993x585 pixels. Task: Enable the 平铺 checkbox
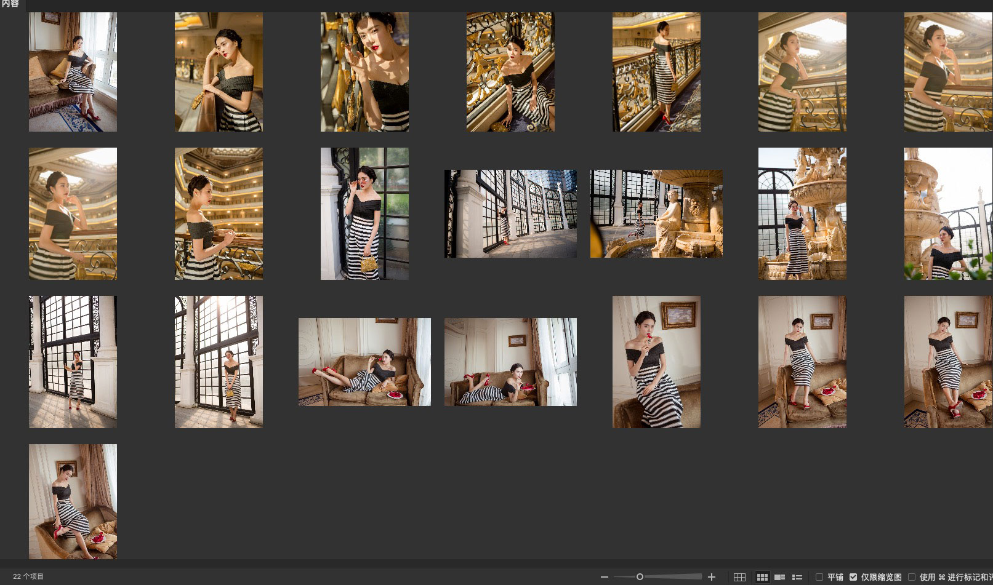pos(819,577)
